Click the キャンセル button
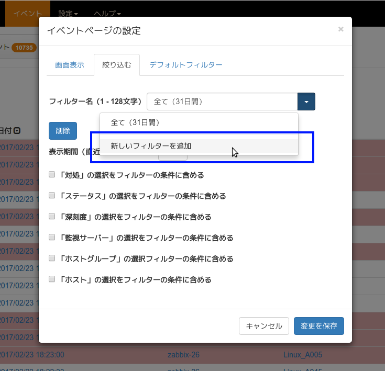 click(x=264, y=326)
